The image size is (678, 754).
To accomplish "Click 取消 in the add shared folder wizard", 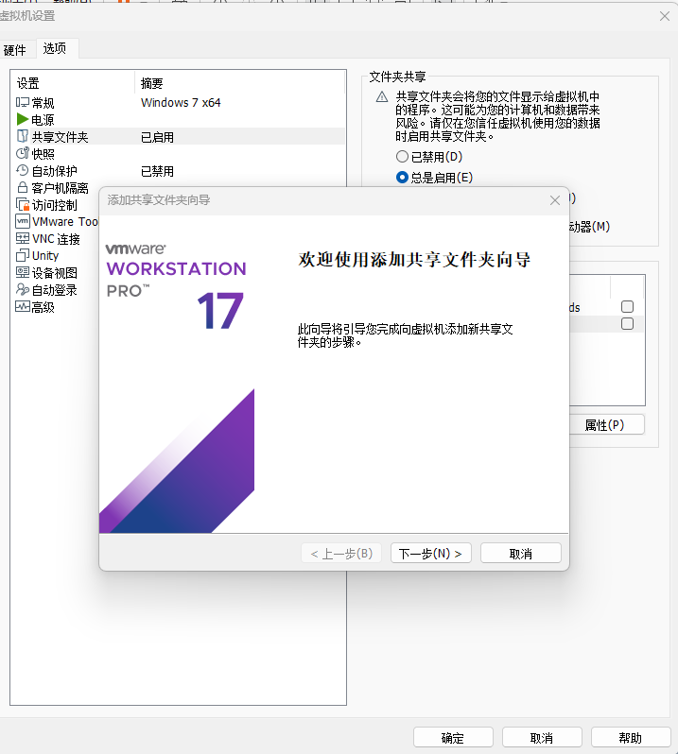I will [521, 554].
